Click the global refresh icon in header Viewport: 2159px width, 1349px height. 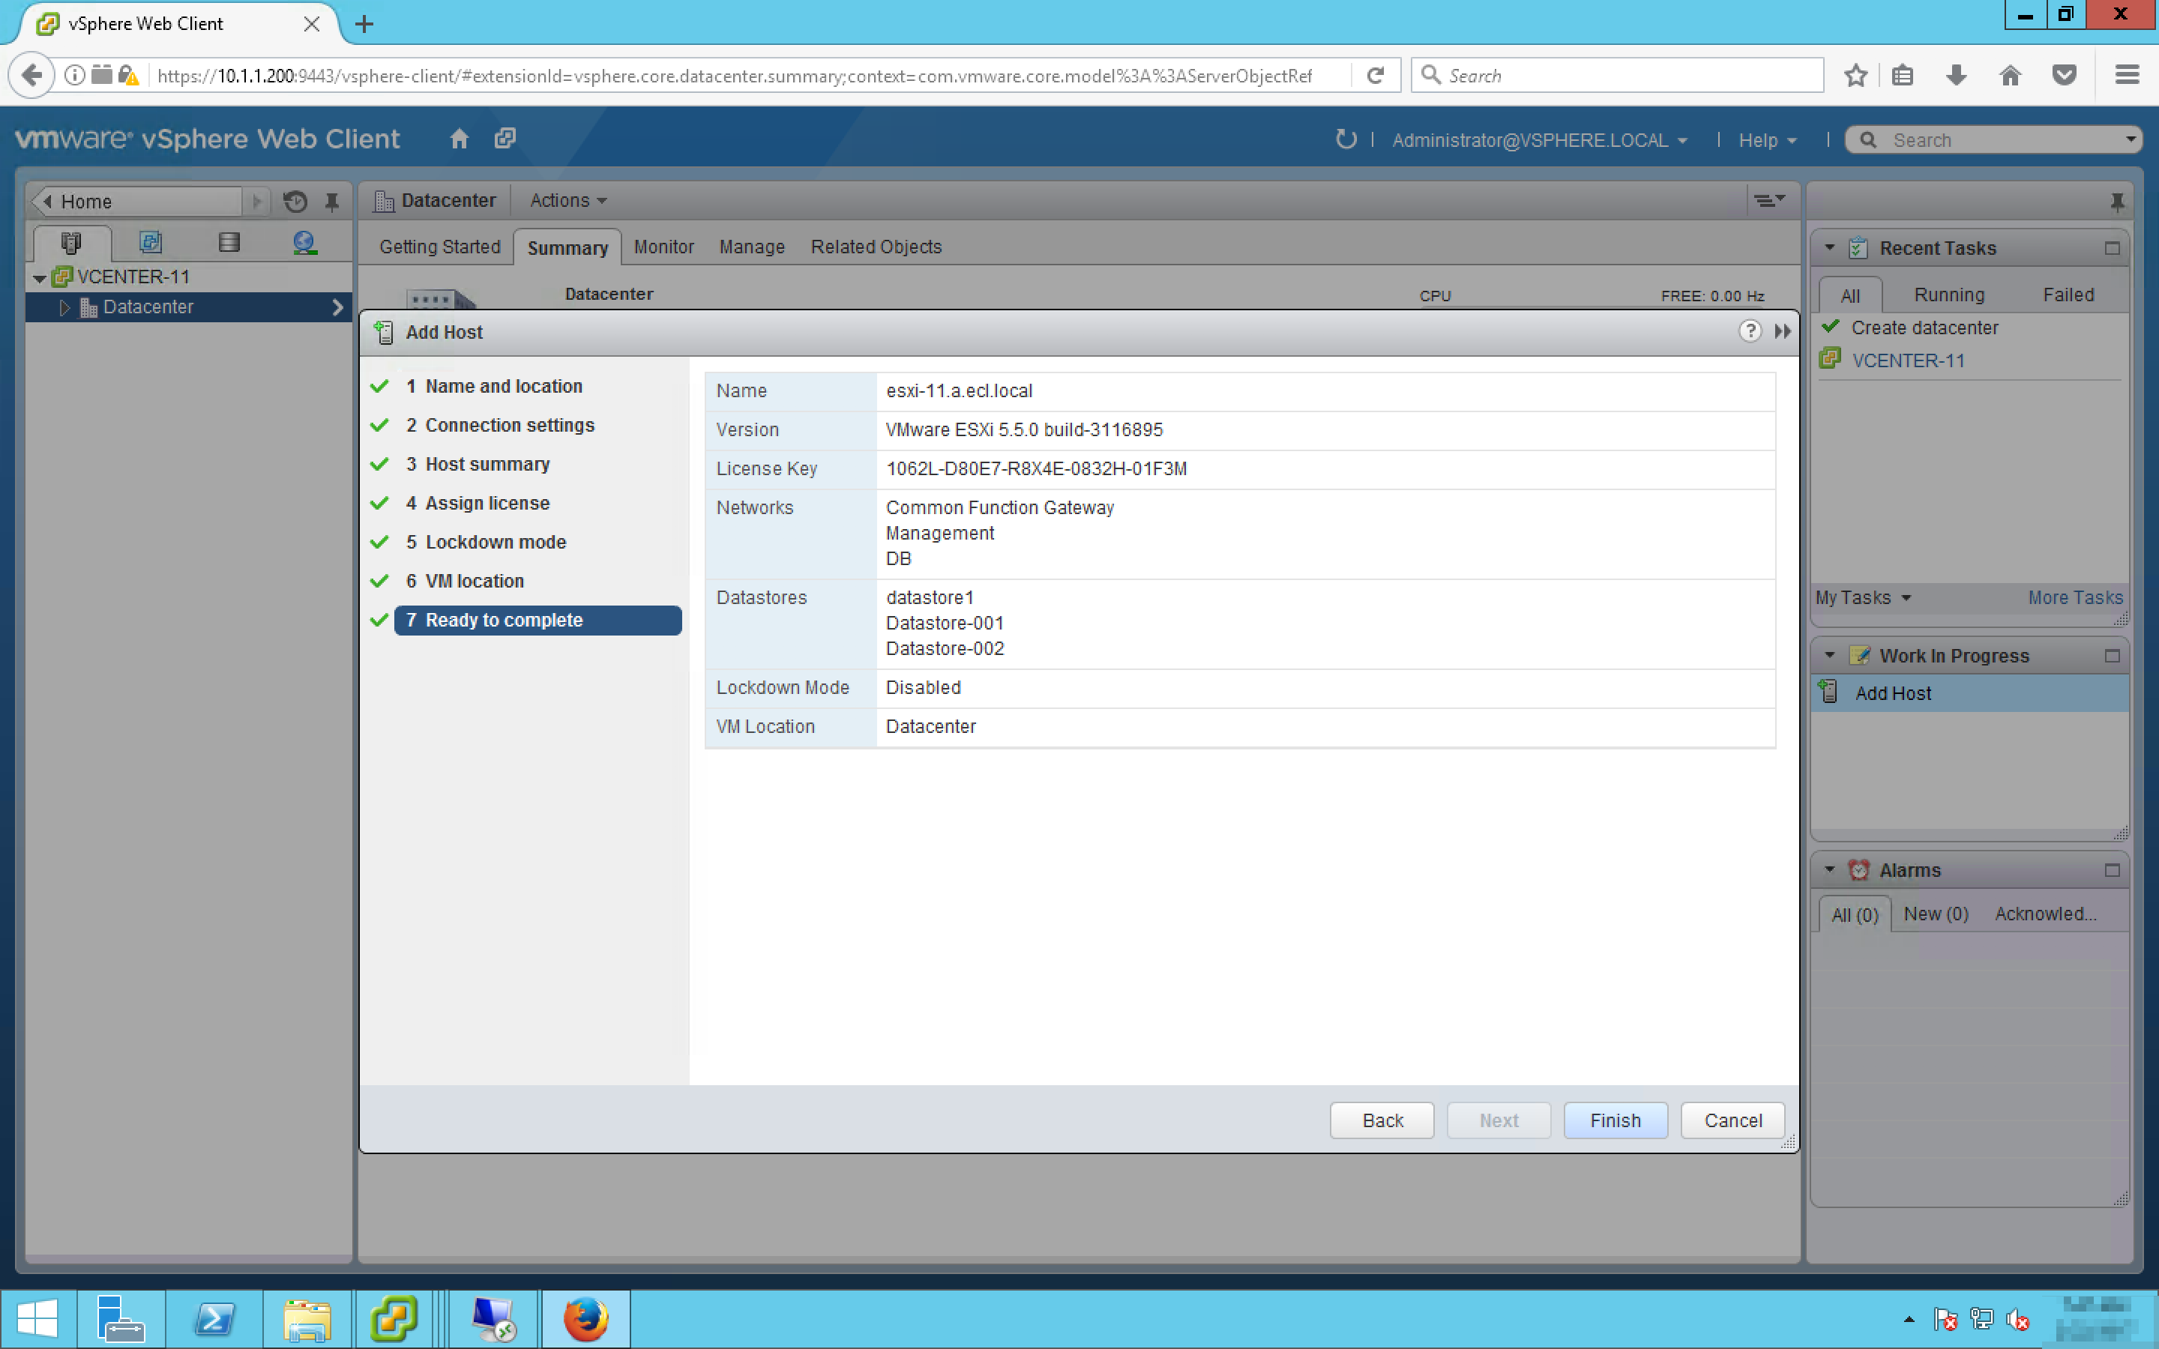coord(1346,139)
